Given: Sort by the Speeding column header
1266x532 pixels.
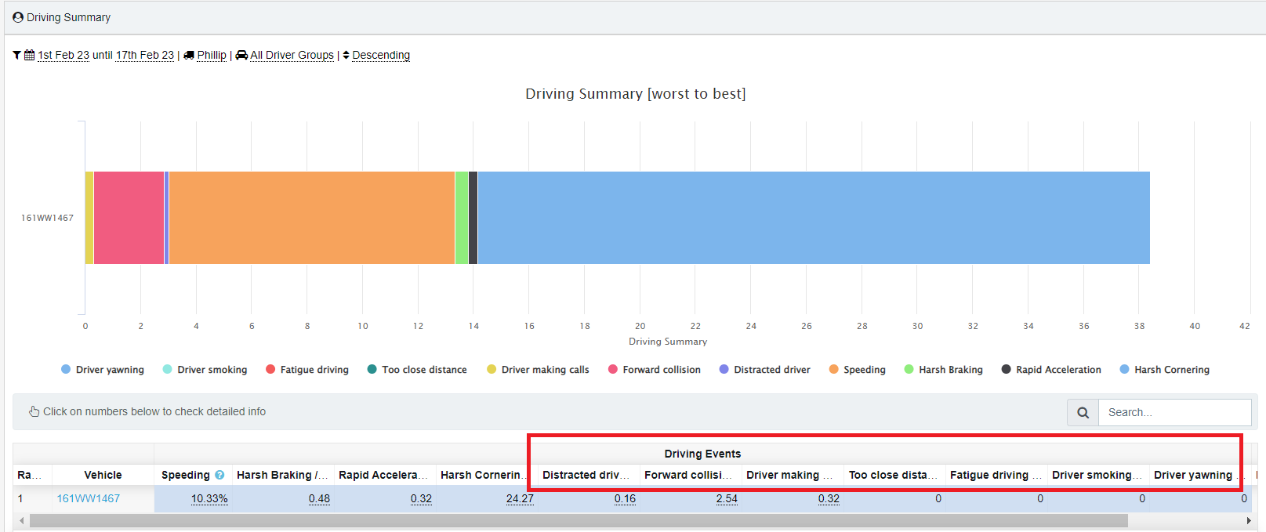Looking at the screenshot, I should [x=186, y=475].
